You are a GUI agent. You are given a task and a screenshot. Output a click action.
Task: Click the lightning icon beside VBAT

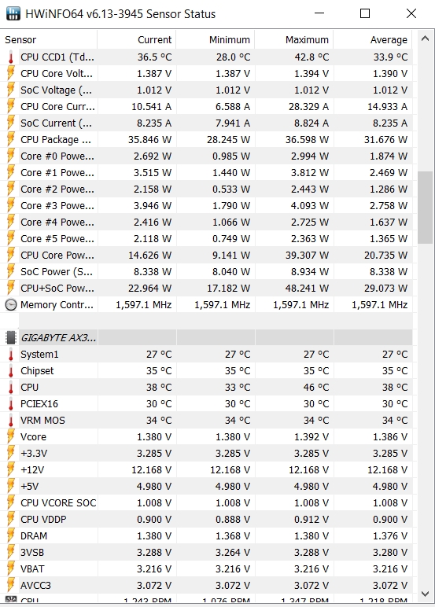tap(11, 569)
